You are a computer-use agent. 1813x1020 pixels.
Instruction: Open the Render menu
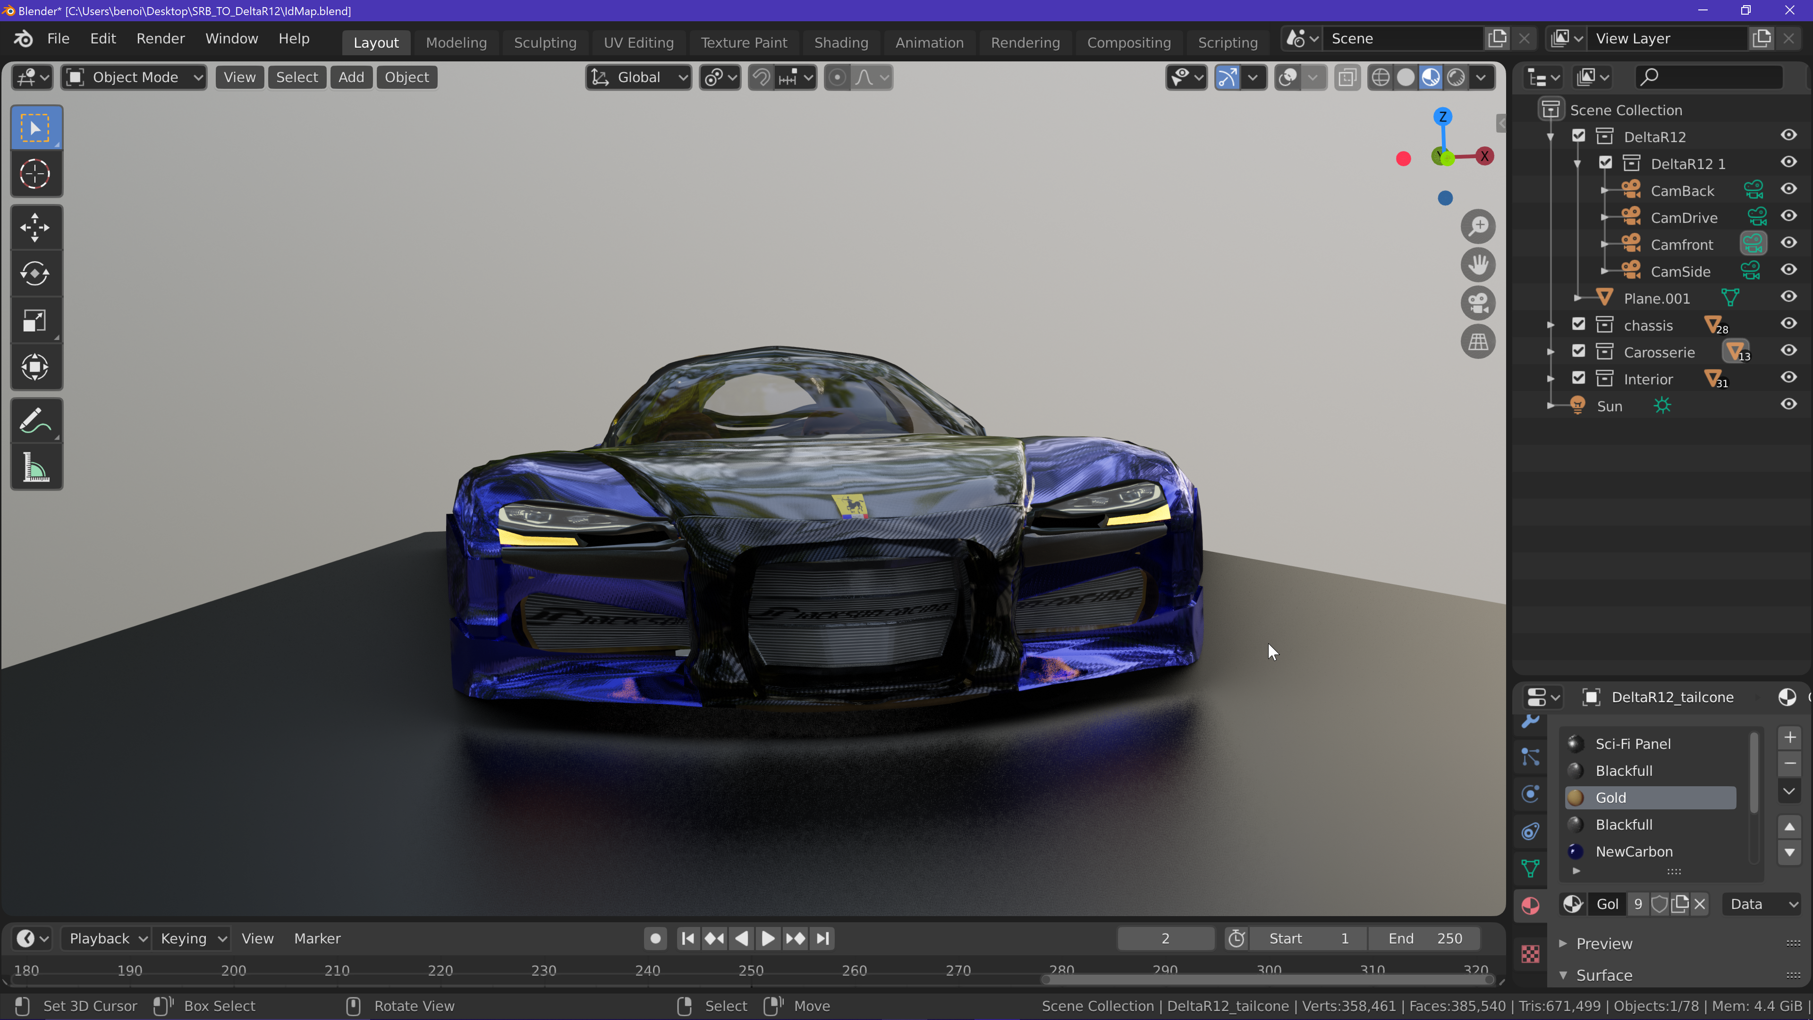161,39
